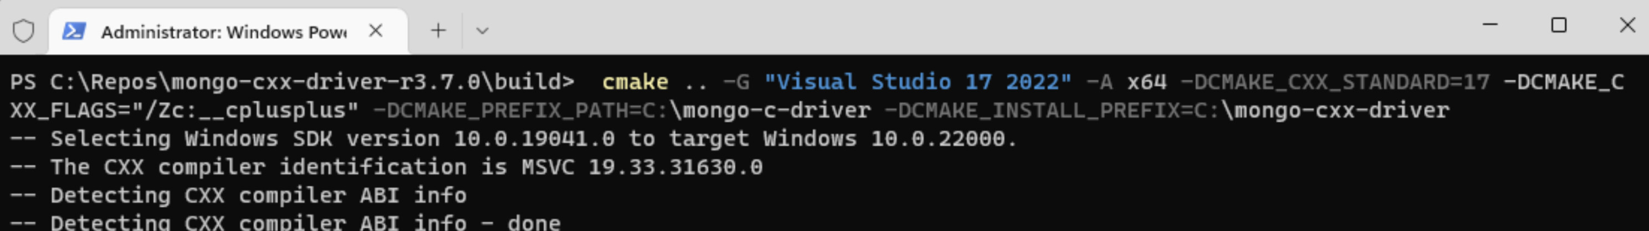
Task: Click the Selecting Windows SDK version line
Action: pyautogui.click(x=512, y=139)
